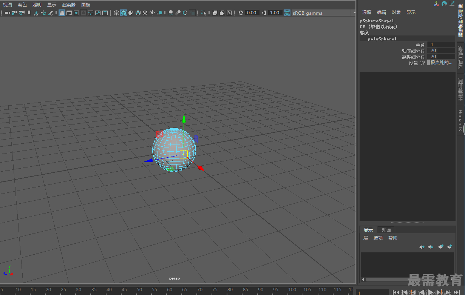Image resolution: width=465 pixels, height=295 pixels.
Task: Enable 2D pan/zoom icon
Action: (x=43, y=13)
